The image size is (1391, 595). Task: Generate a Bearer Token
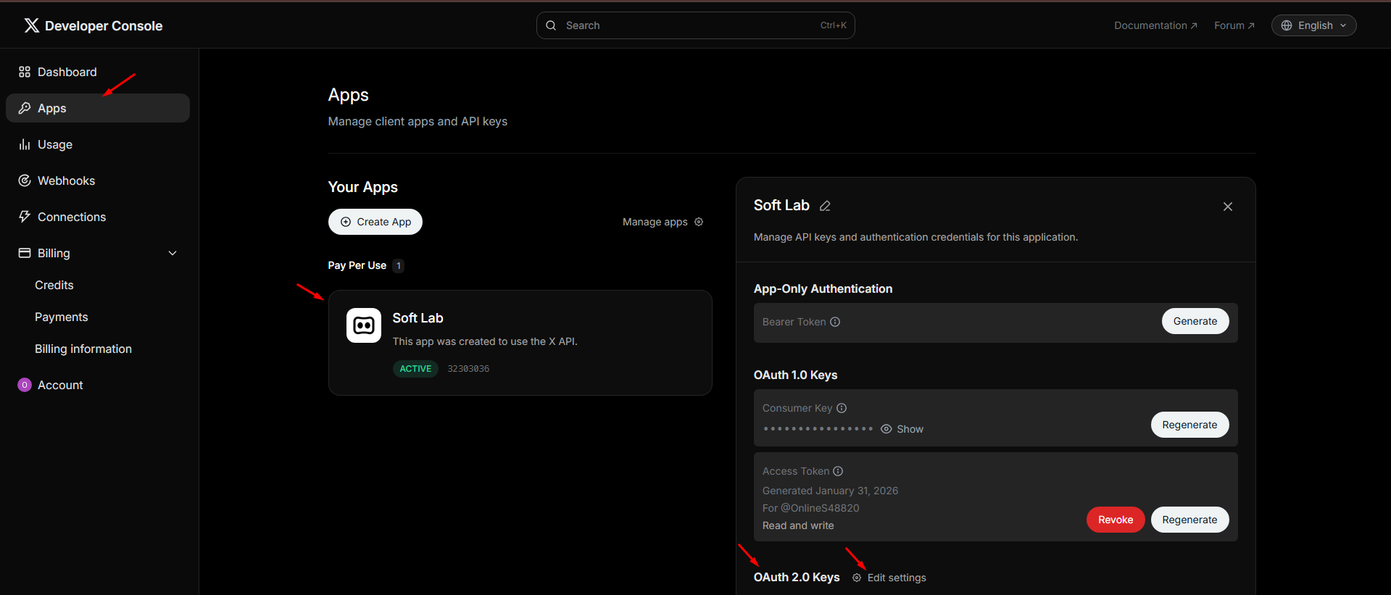coord(1195,321)
